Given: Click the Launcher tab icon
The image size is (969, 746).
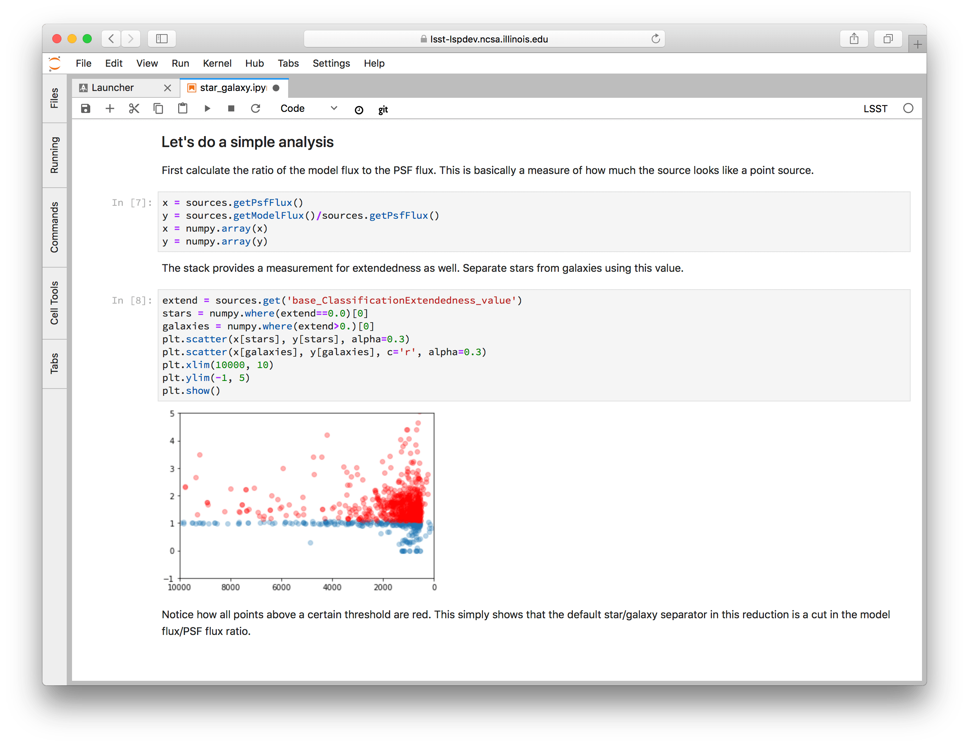Looking at the screenshot, I should pos(83,88).
